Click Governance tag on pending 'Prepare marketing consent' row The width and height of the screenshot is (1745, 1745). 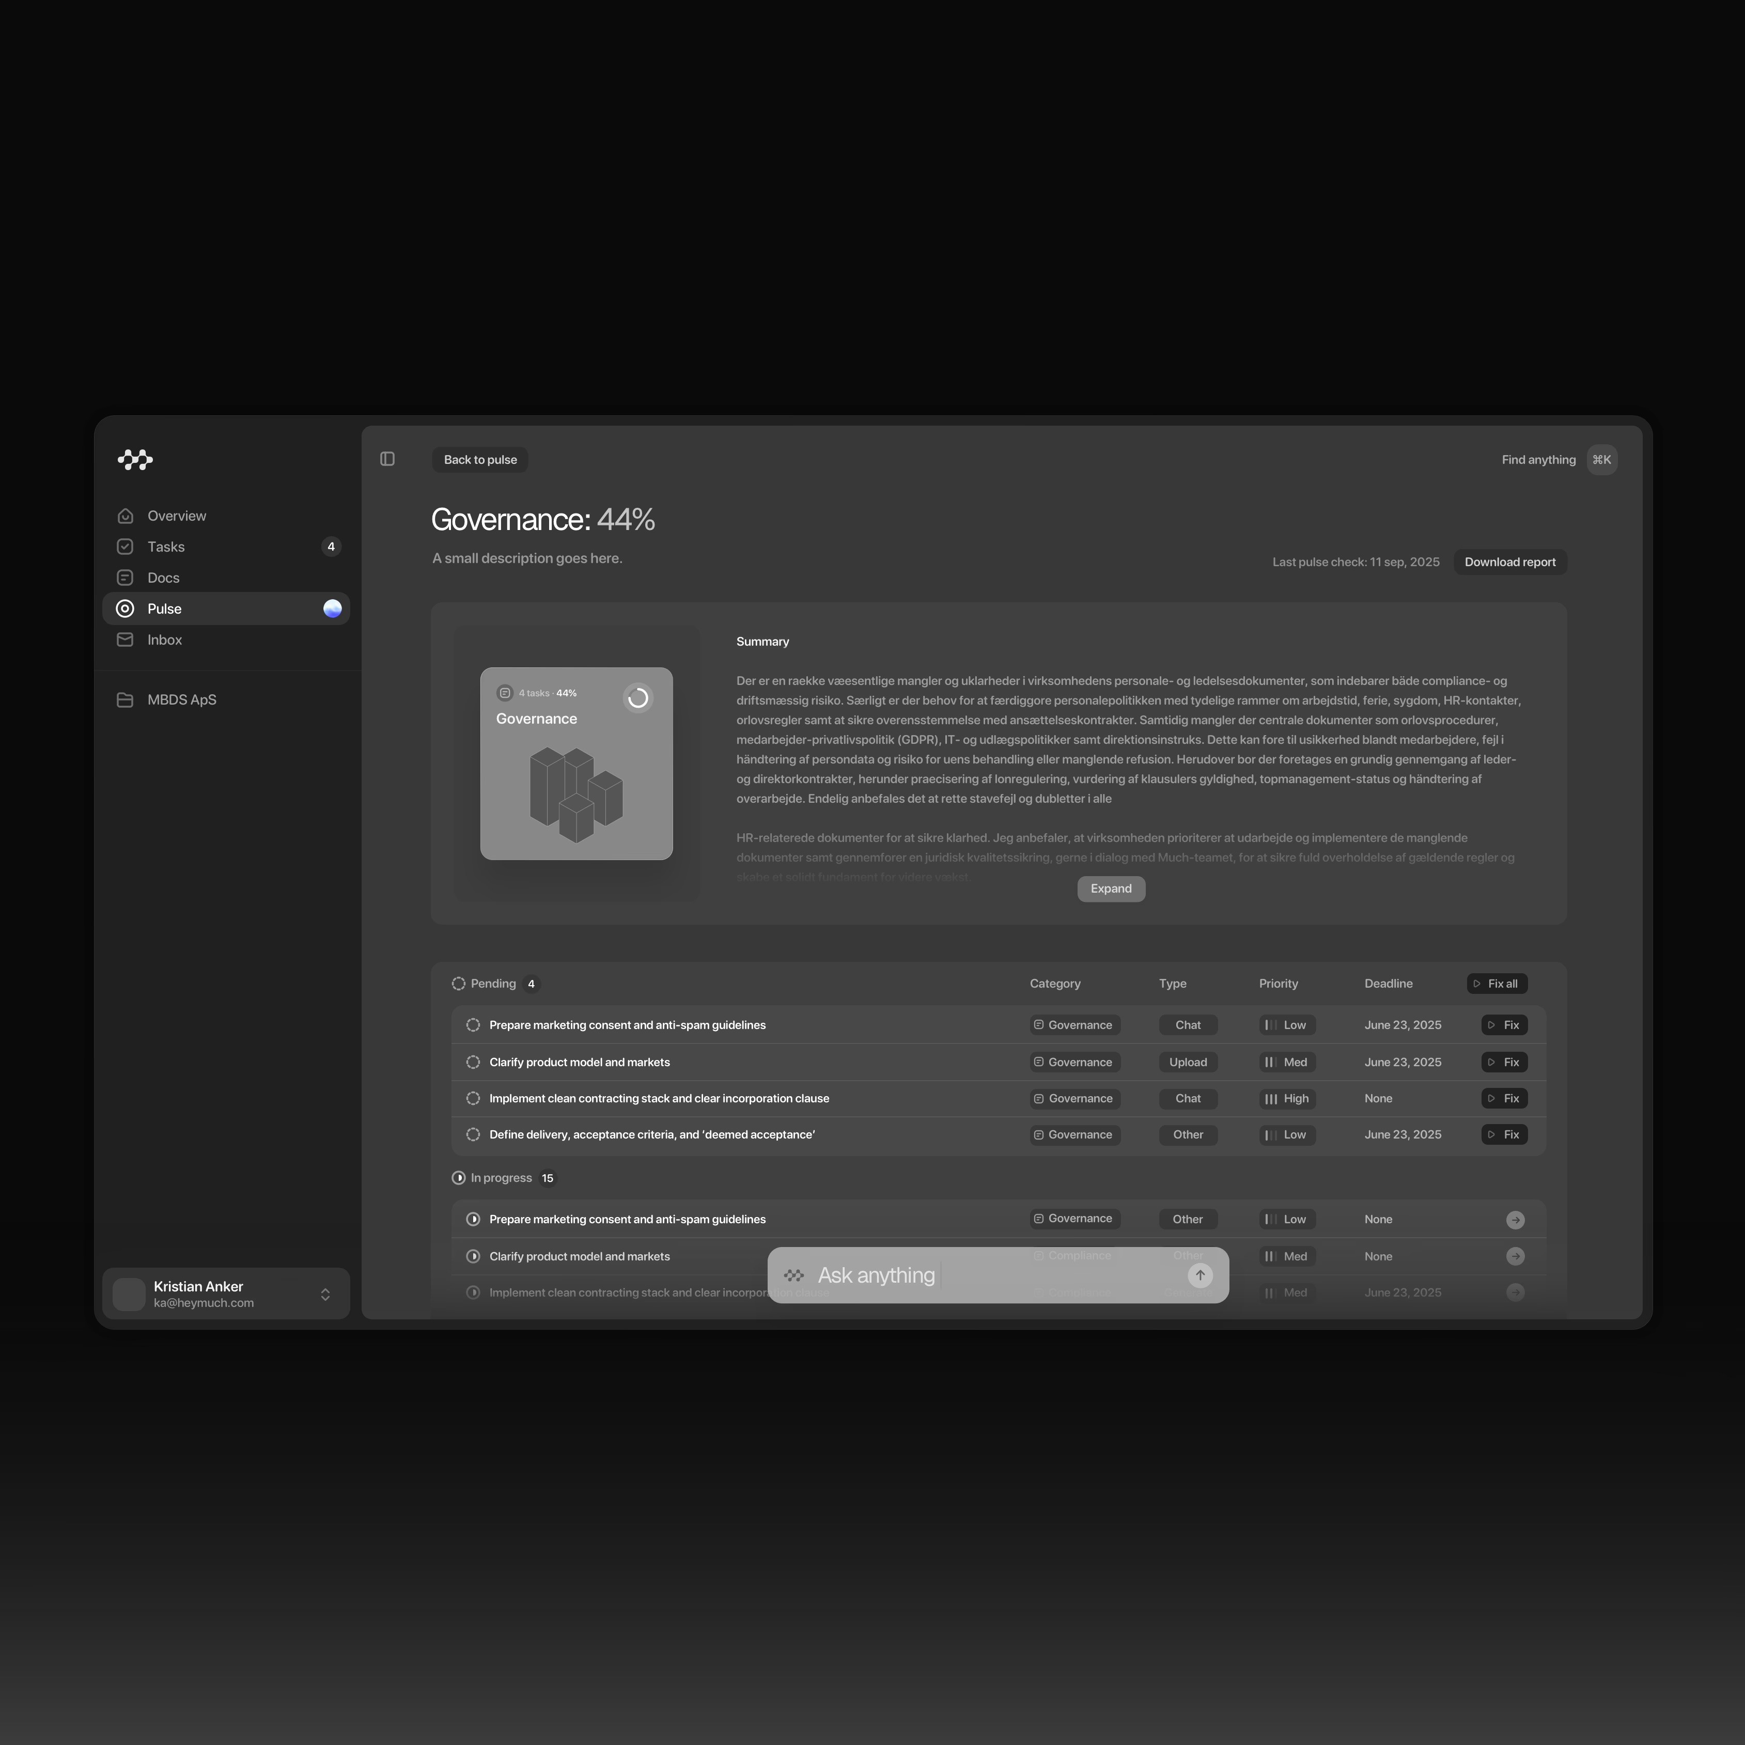point(1075,1025)
